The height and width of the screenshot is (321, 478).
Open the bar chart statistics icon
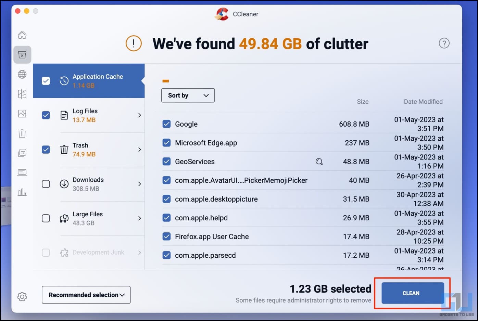(x=22, y=192)
